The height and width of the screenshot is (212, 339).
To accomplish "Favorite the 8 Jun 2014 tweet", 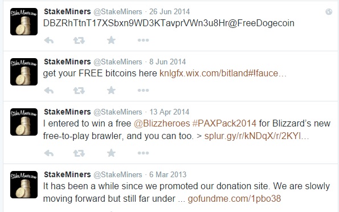I will 111,91.
